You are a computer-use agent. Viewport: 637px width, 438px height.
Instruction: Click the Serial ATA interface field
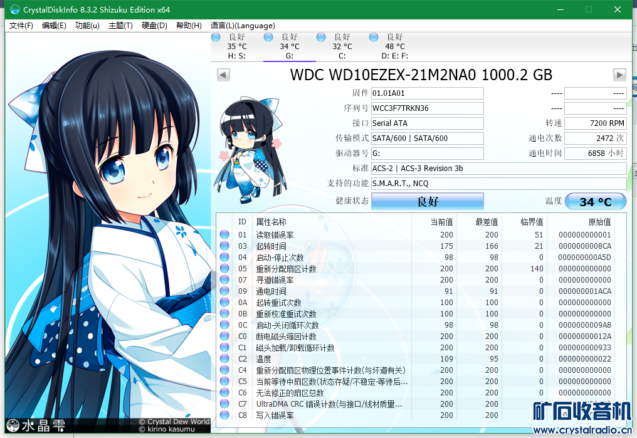coord(428,123)
